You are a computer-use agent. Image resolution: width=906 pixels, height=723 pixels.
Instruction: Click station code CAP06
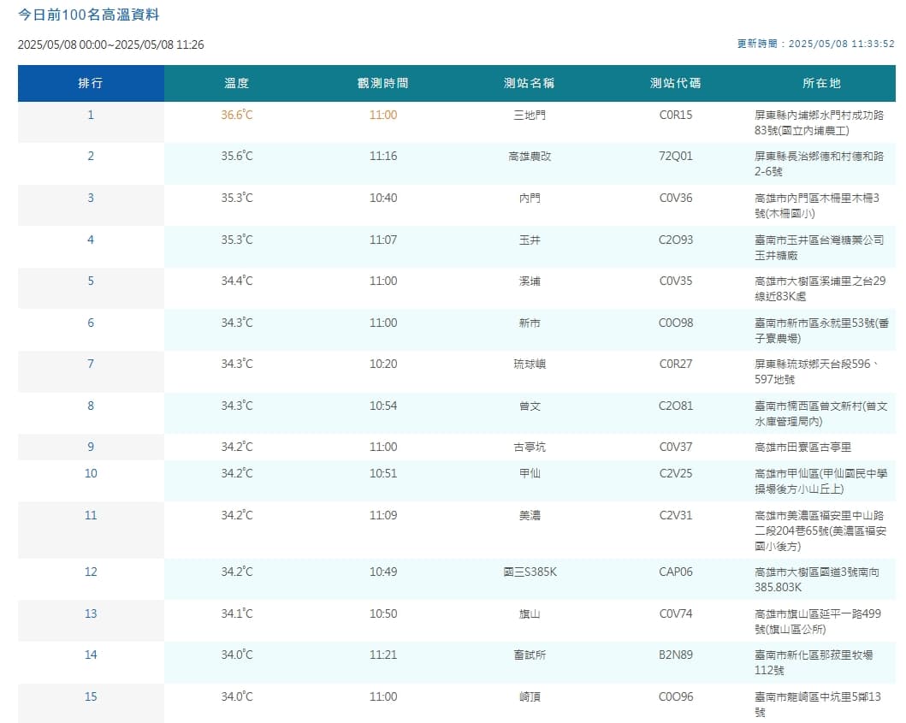pos(676,572)
